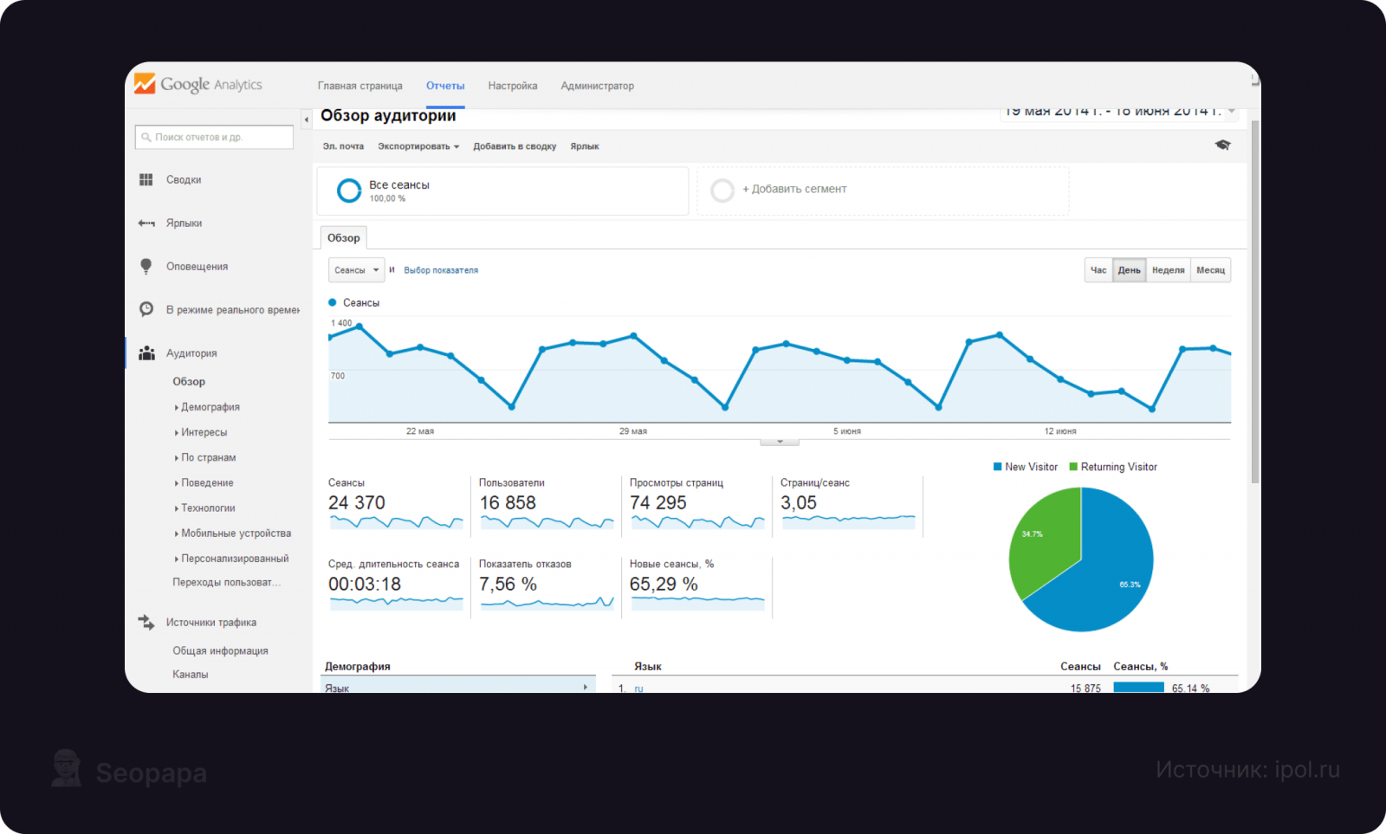Click Добавить сегмент button
Image resolution: width=1386 pixels, height=834 pixels.
coord(794,189)
